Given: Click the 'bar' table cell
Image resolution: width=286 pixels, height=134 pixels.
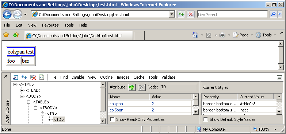Looking at the screenshot, I should click(28, 61).
